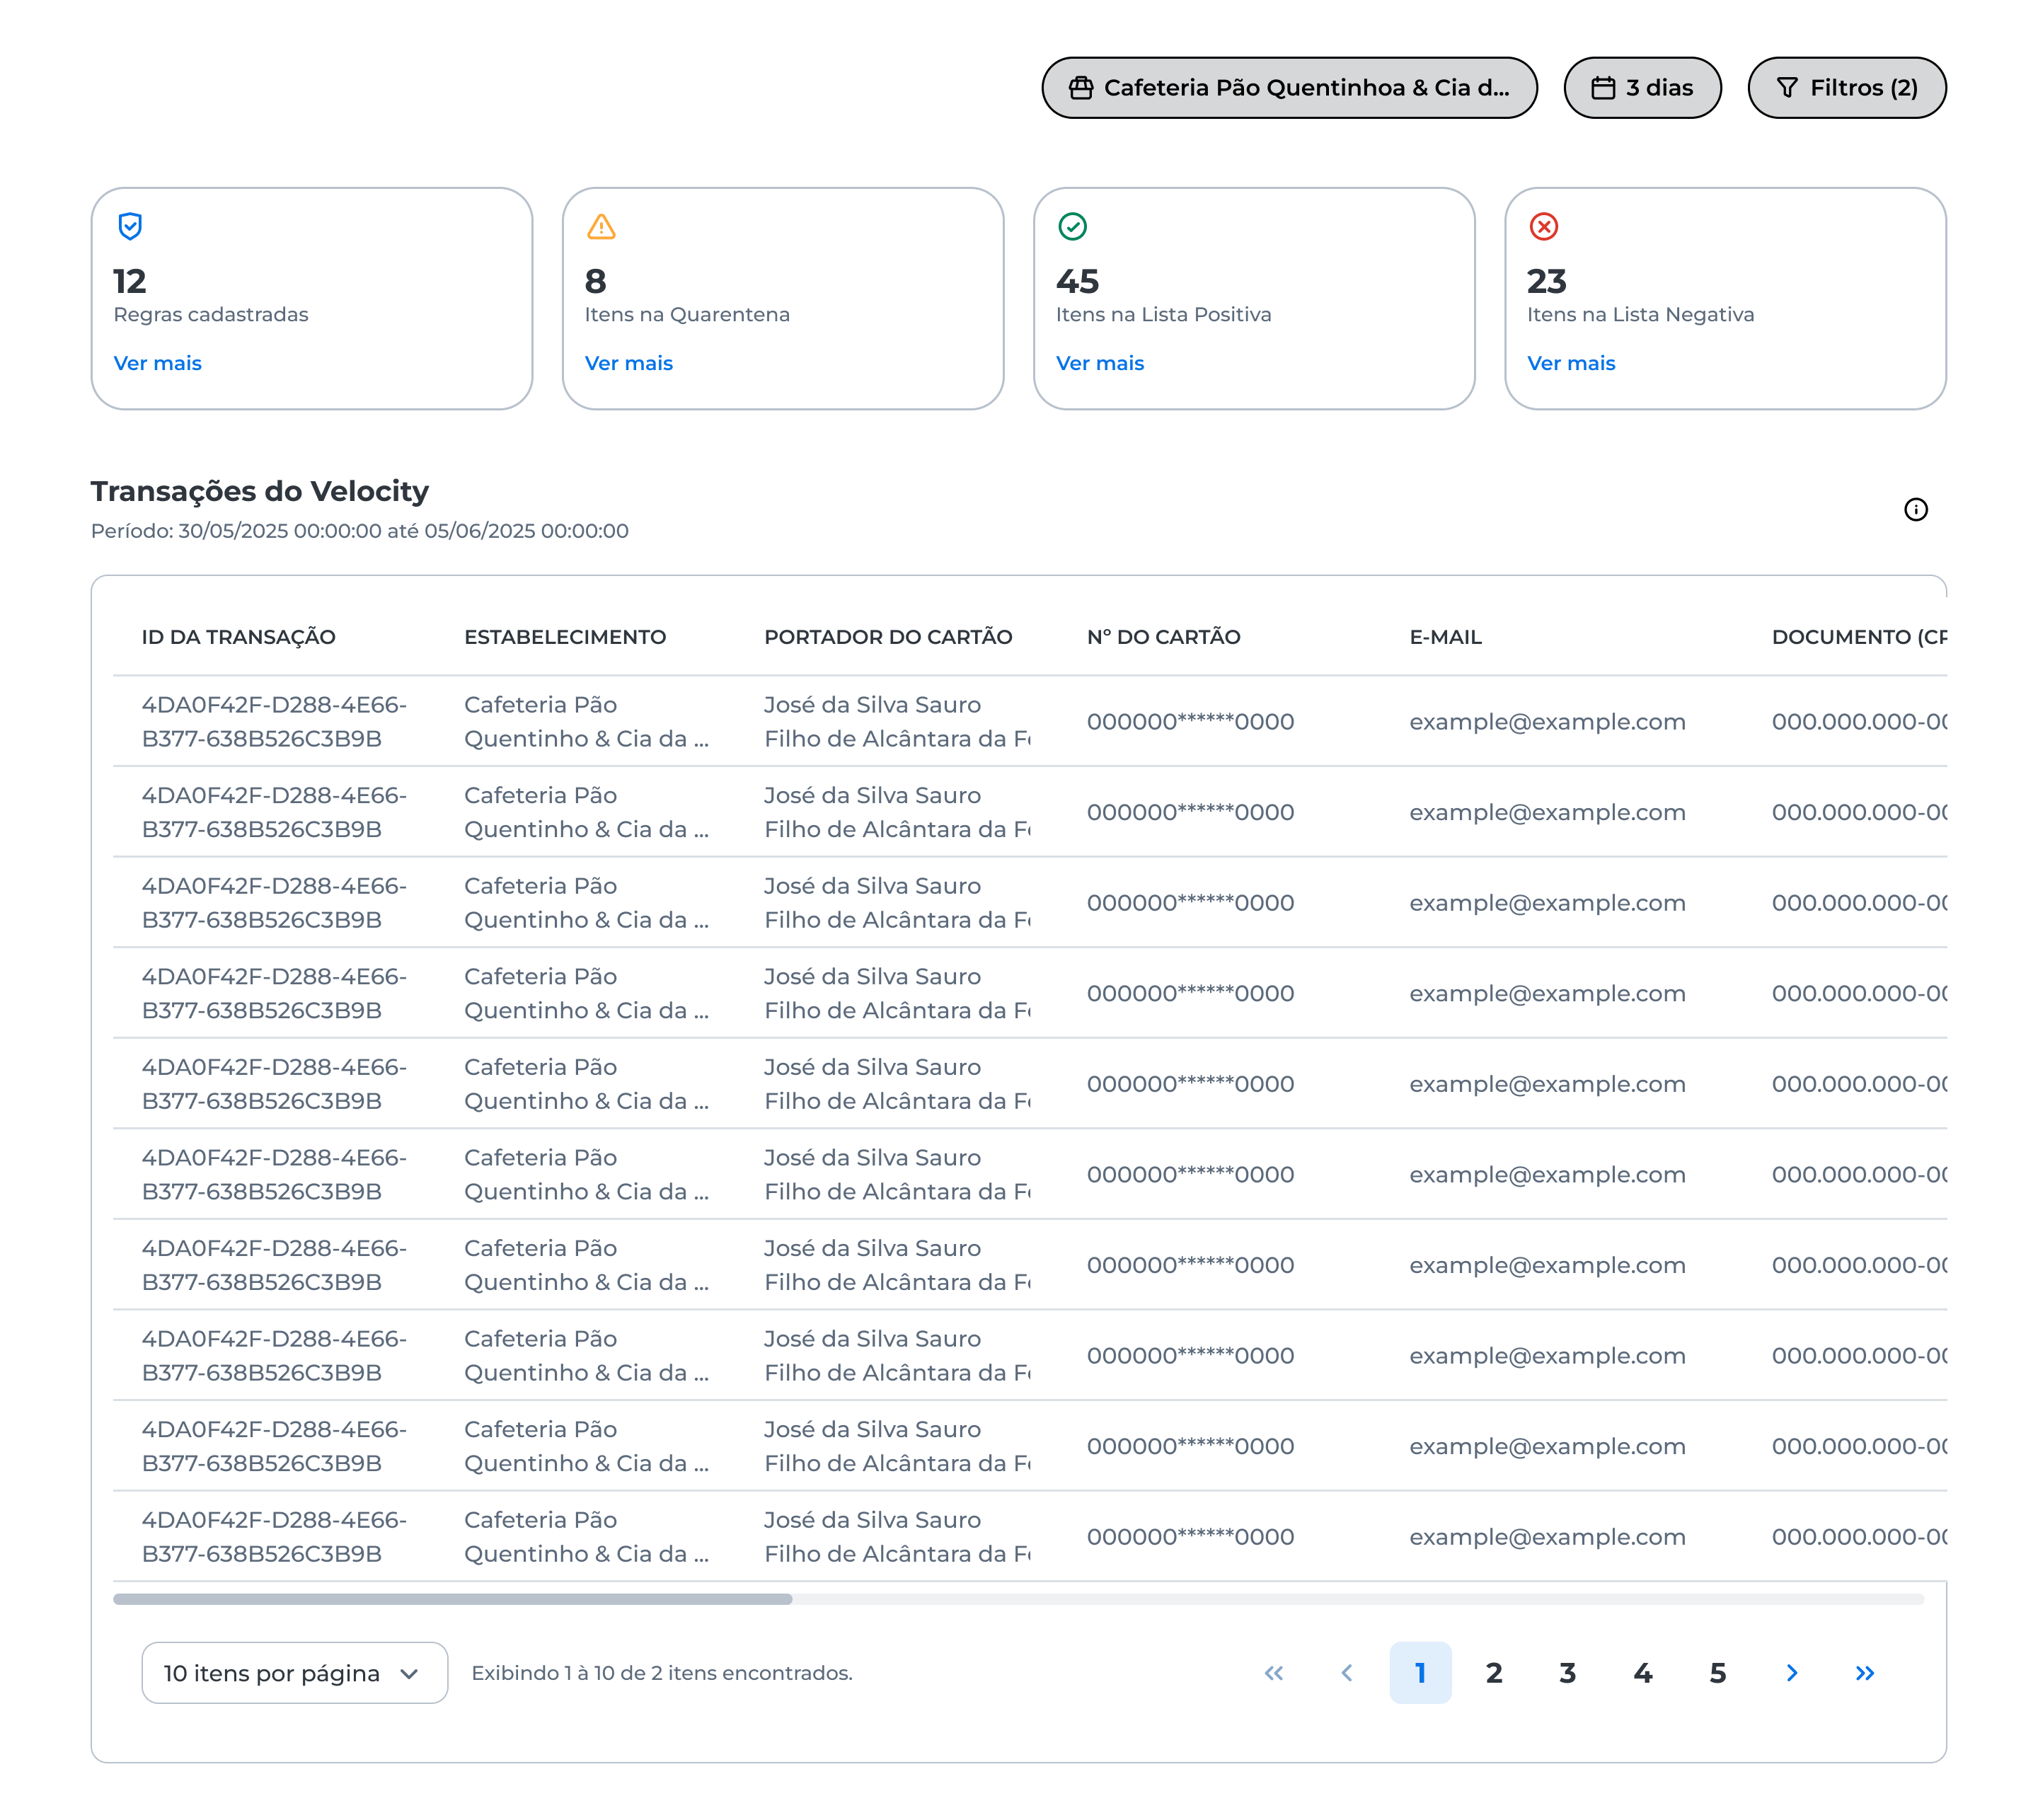Click Ver mais under Itens na Lista Negativa
This screenshot has width=2038, height=1820.
1570,363
